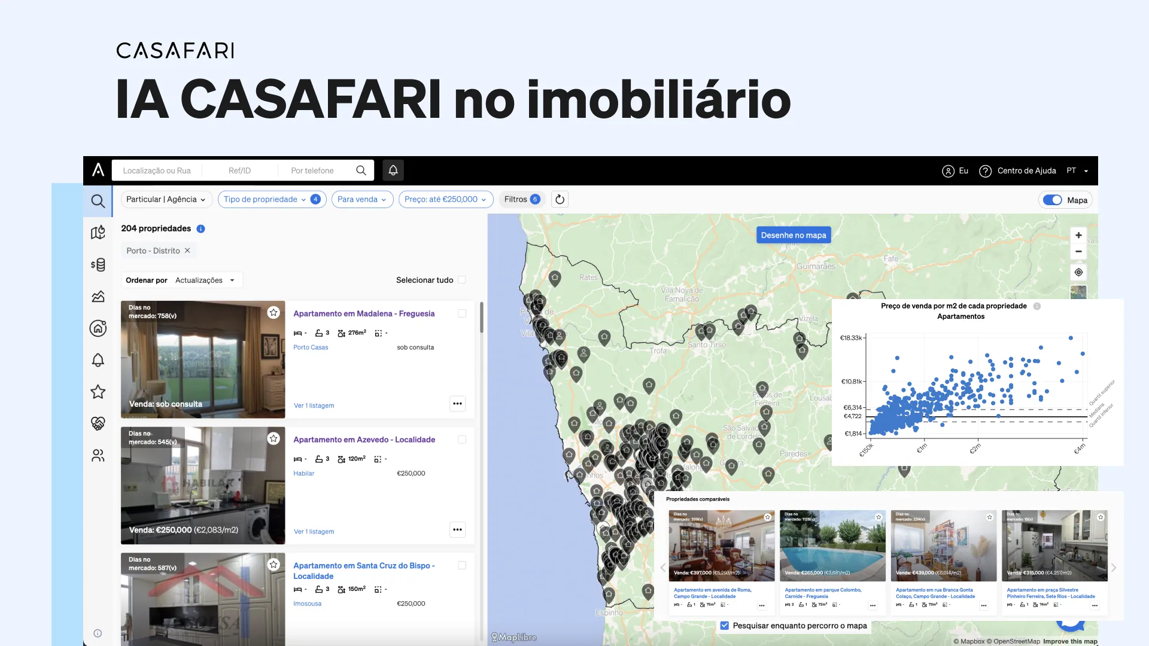Select the Azevedo apartment checkbox
The image size is (1149, 646).
click(x=462, y=440)
